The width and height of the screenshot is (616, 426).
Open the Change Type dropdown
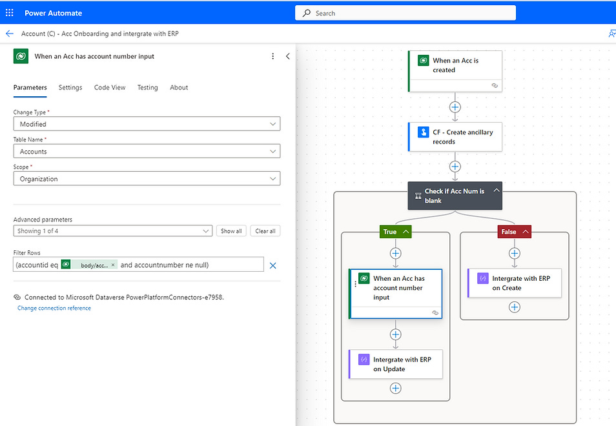click(147, 124)
